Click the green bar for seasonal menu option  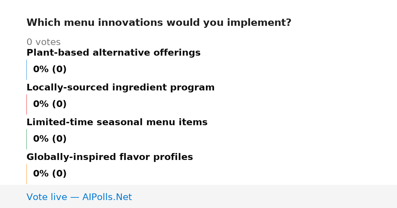[26, 139]
